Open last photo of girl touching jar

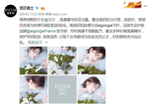tap(92, 89)
